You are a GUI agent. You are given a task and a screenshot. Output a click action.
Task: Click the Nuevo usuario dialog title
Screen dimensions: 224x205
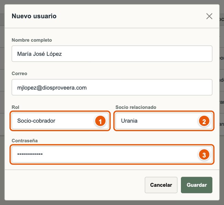coord(34,16)
